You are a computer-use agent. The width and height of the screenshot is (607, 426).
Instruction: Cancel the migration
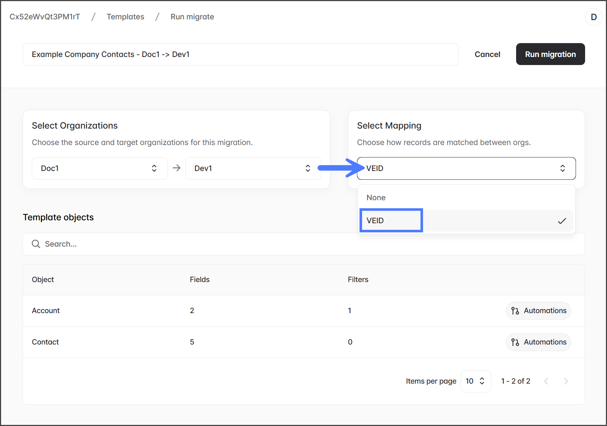pyautogui.click(x=487, y=54)
